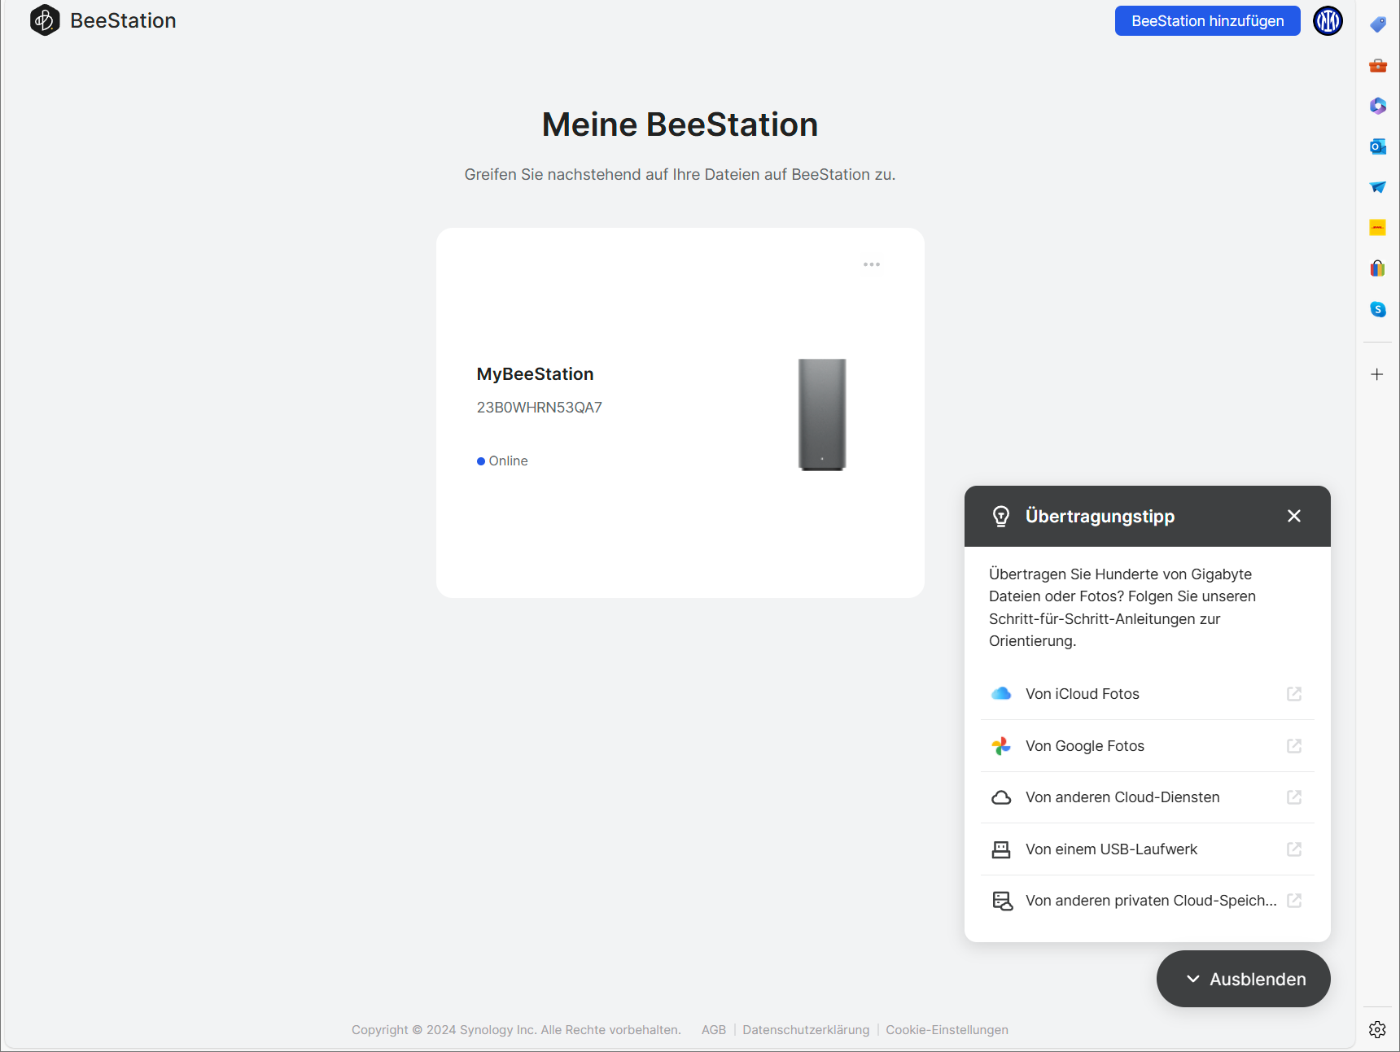The image size is (1400, 1052).
Task: Open the blue paper plane sidebar icon
Action: pos(1377,187)
